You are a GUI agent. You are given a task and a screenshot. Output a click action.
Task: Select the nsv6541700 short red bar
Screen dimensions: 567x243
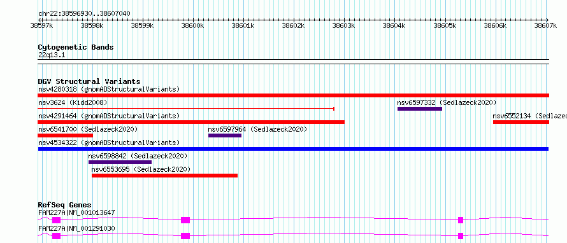click(65, 135)
